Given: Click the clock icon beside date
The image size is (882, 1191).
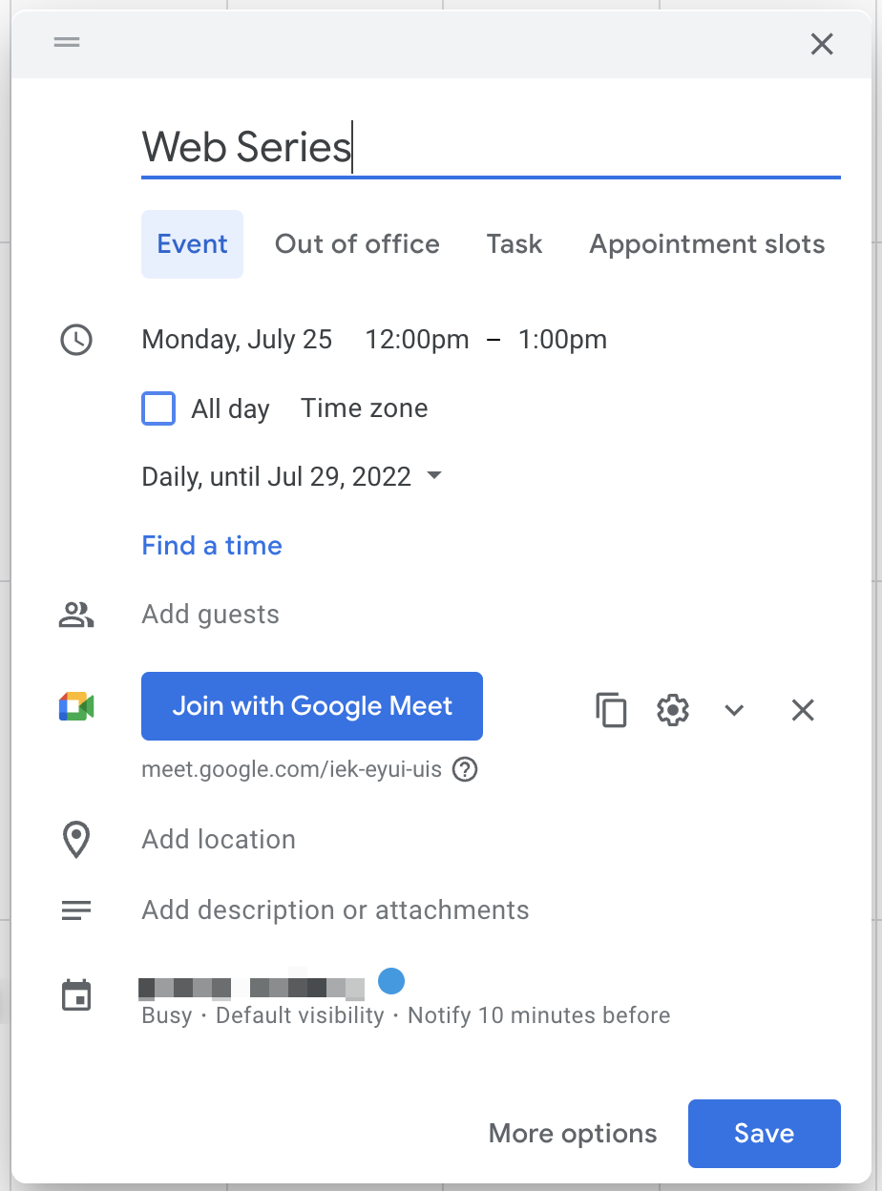Looking at the screenshot, I should click(76, 340).
